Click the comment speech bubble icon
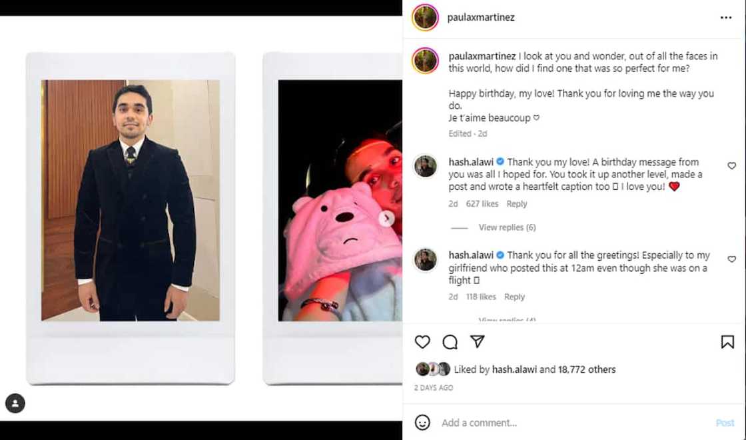The height and width of the screenshot is (440, 746). [x=450, y=342]
